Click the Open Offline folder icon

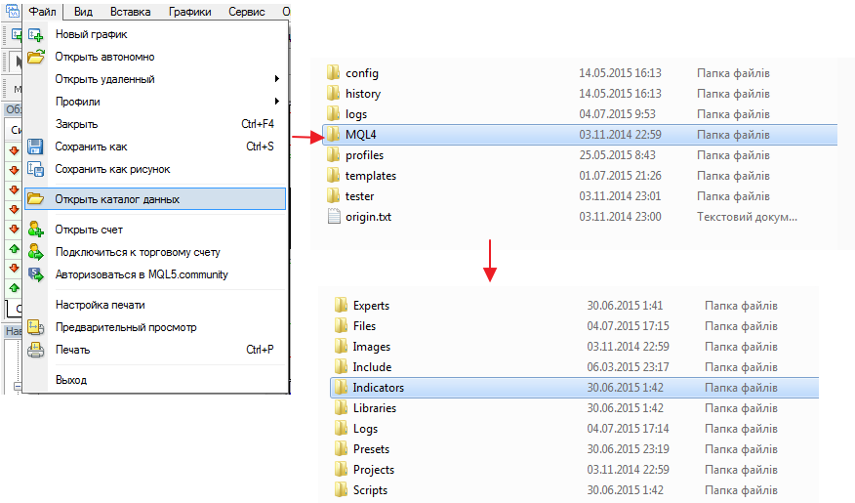(x=36, y=57)
